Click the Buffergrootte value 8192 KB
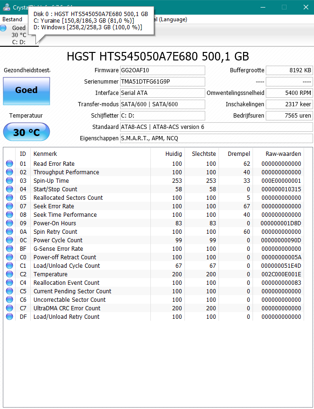This screenshot has height=409, width=314. 289,70
